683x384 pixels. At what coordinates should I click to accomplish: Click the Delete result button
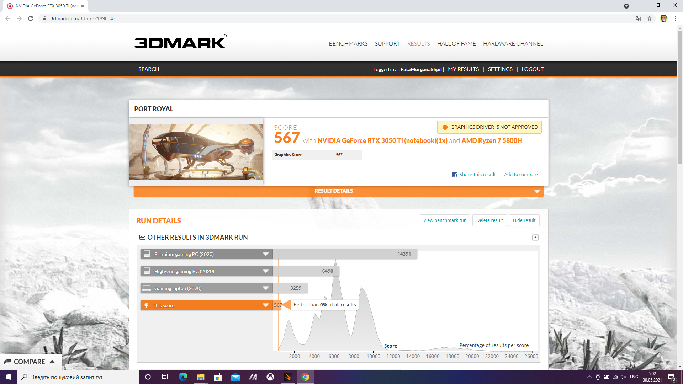(489, 220)
